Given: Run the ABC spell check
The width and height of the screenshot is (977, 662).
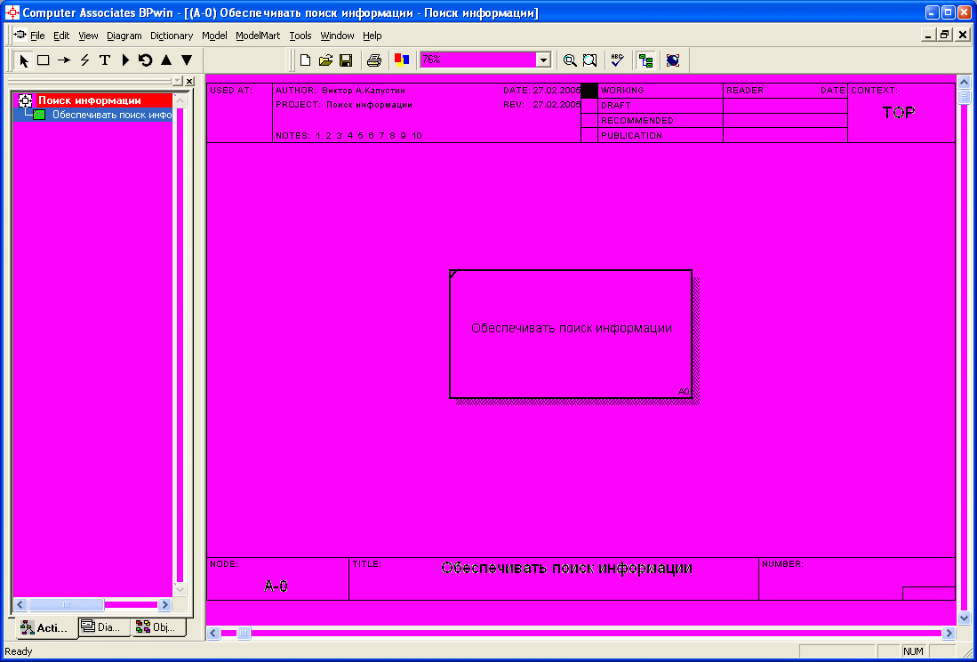Looking at the screenshot, I should point(617,60).
